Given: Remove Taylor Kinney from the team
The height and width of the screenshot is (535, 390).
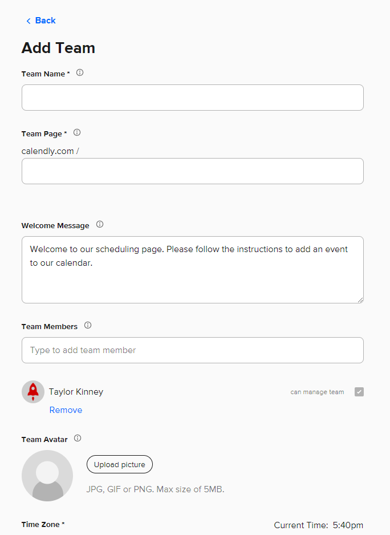Looking at the screenshot, I should pos(66,410).
